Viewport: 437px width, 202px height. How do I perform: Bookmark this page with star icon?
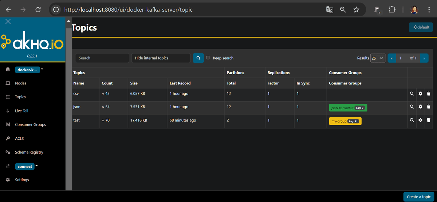point(356,10)
